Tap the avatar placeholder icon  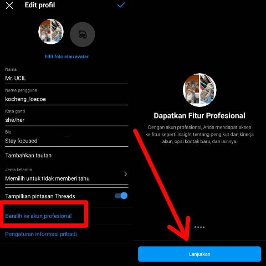82,34
